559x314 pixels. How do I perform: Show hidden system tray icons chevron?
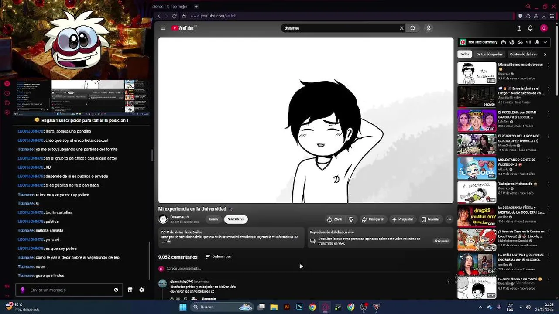pos(480,307)
